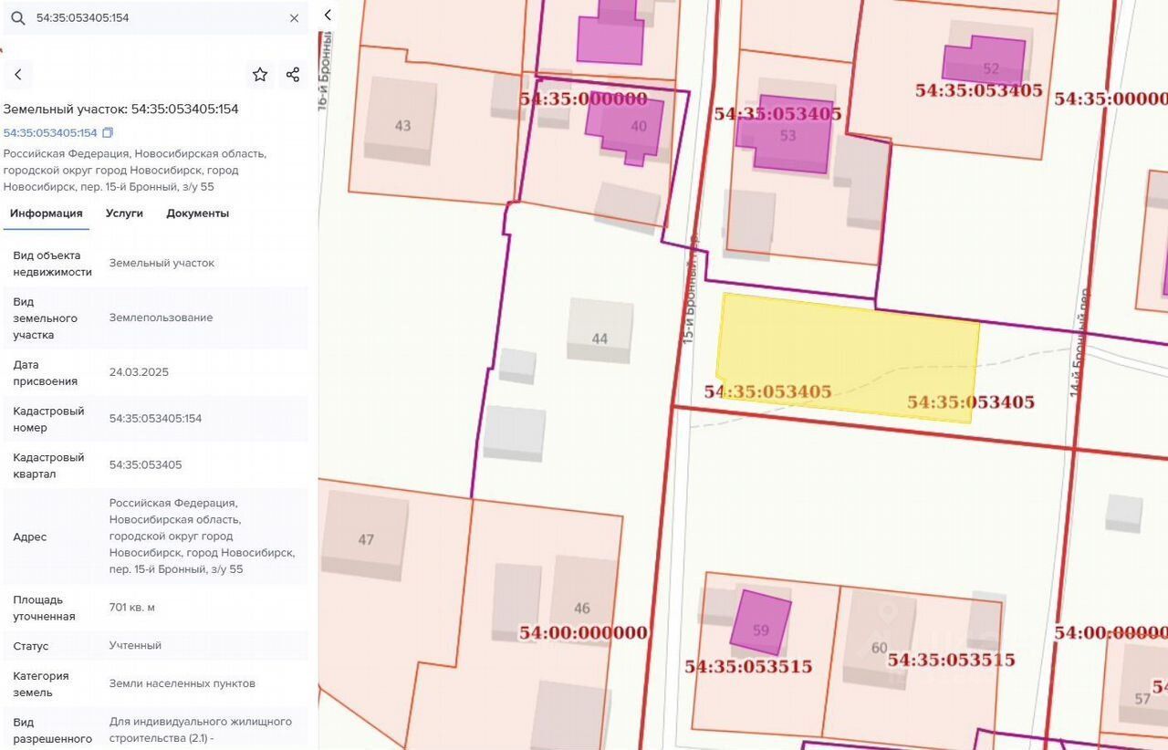1168x750 pixels.
Task: Pick the purple building numbered 40
Action: tap(625, 127)
